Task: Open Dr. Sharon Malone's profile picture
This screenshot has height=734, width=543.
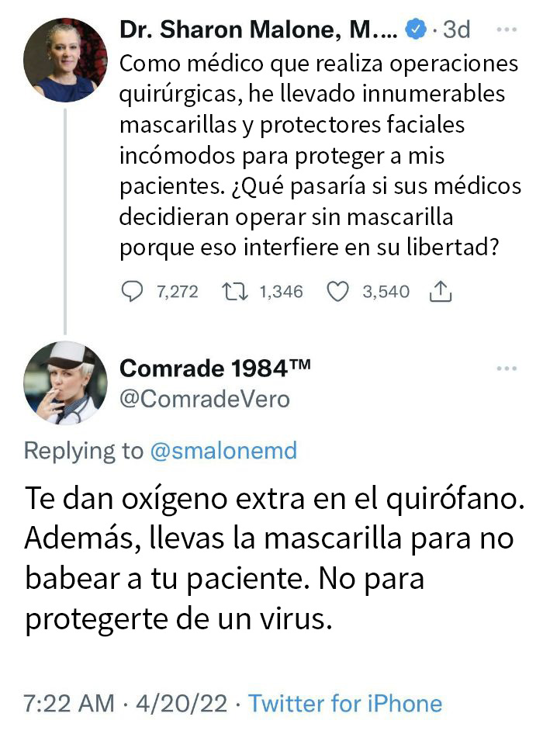Action: click(x=65, y=61)
